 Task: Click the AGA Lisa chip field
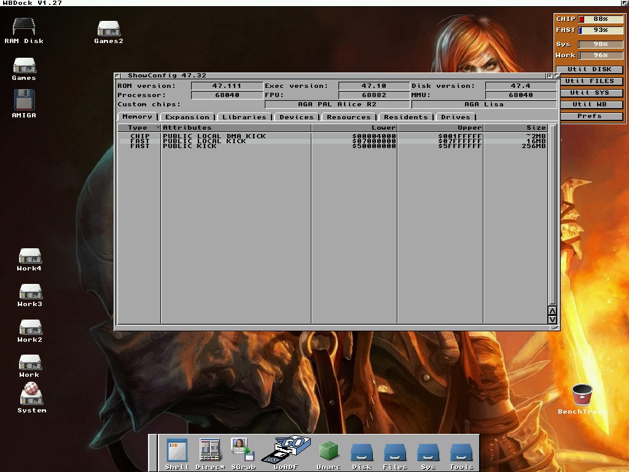point(484,104)
